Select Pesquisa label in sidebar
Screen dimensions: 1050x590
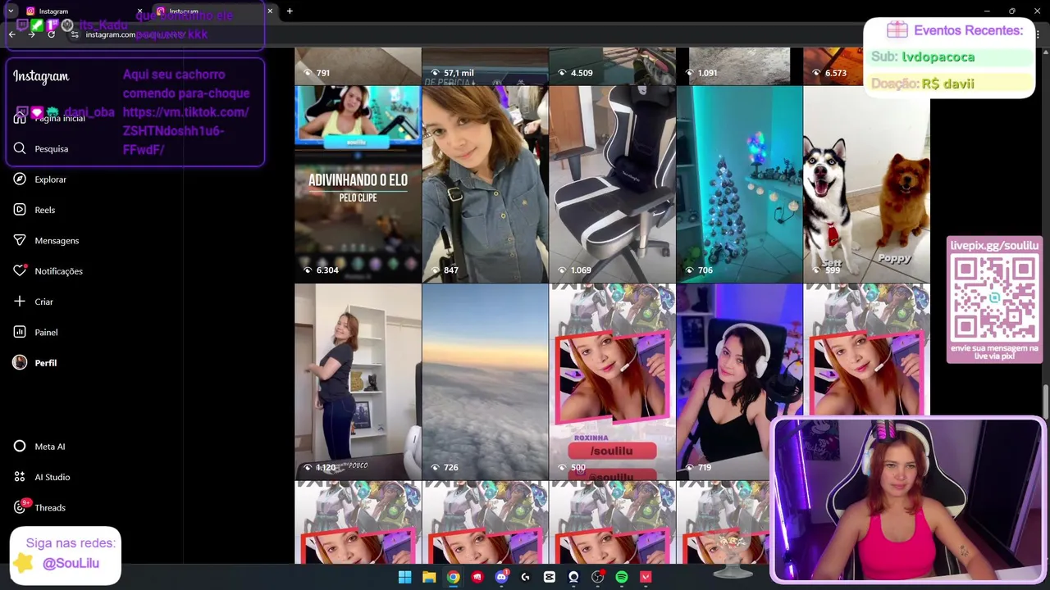pyautogui.click(x=52, y=149)
